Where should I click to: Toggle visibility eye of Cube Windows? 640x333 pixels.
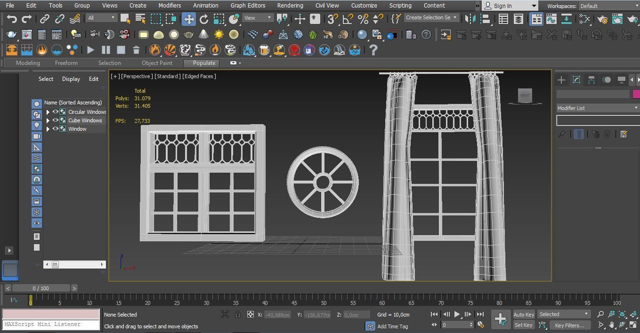(55, 120)
